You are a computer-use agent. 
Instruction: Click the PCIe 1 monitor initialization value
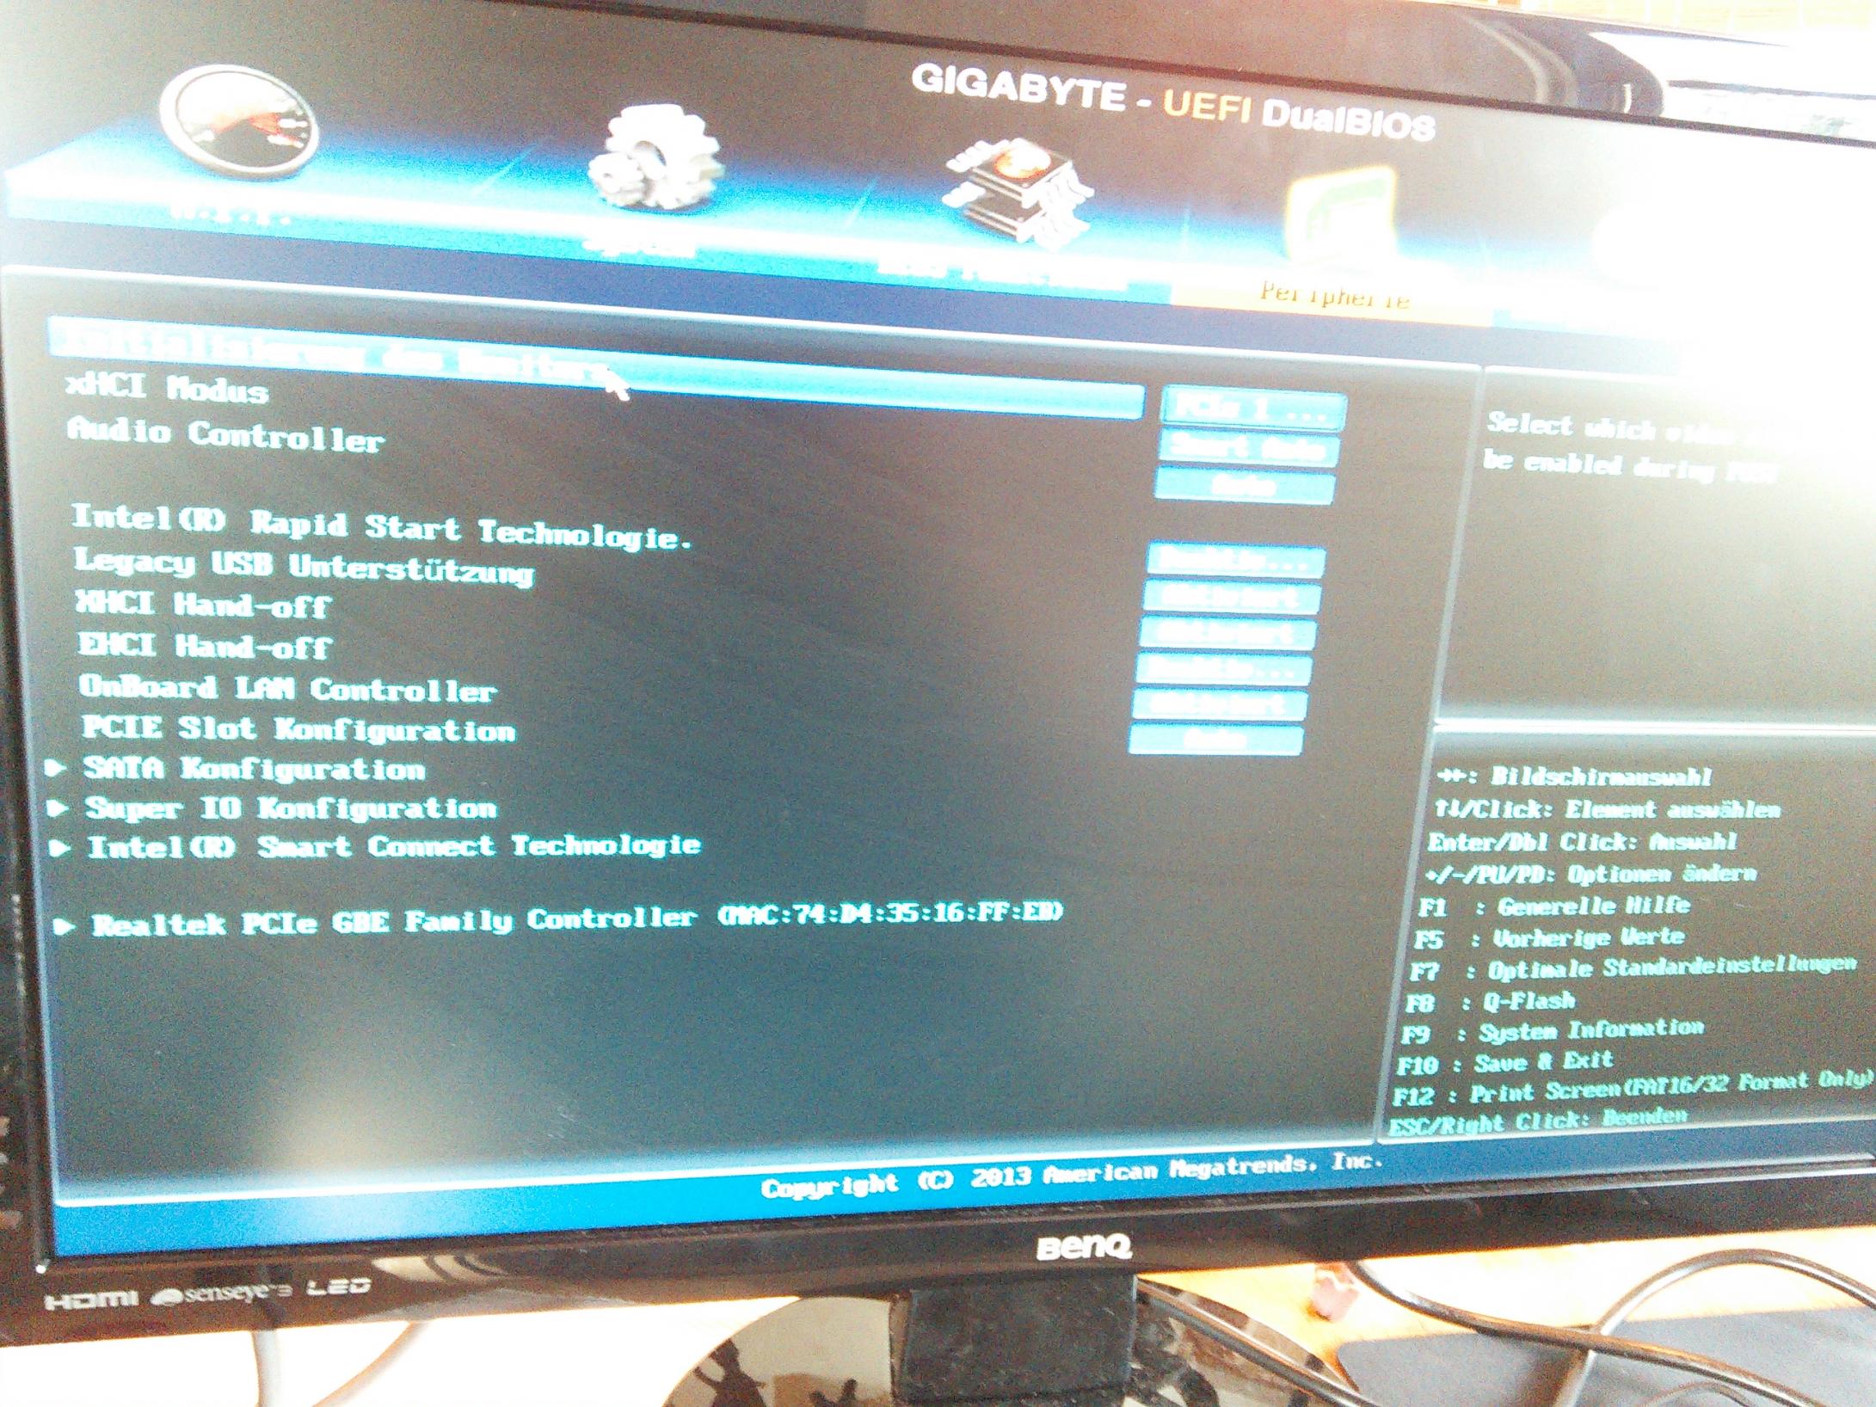[1253, 408]
